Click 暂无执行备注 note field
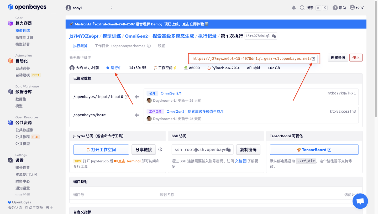The width and height of the screenshot is (378, 214). click(x=80, y=58)
